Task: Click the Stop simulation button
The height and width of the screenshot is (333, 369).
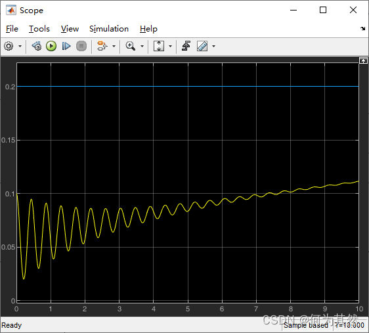Action: coord(81,46)
